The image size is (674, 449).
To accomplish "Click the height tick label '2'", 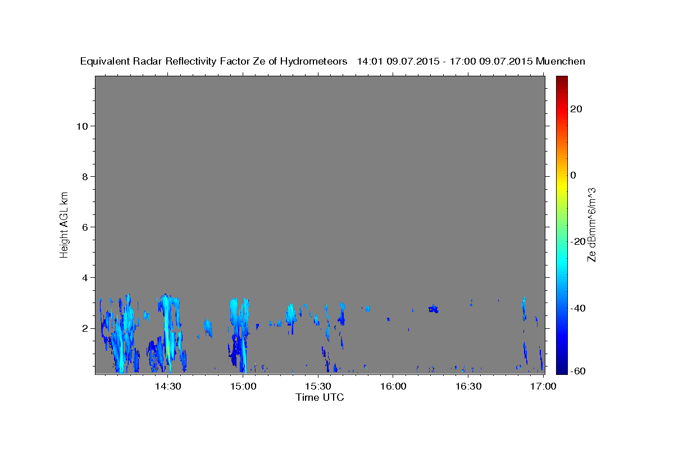I will click(84, 328).
